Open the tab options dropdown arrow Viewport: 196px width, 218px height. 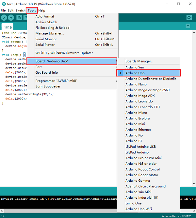(188, 26)
